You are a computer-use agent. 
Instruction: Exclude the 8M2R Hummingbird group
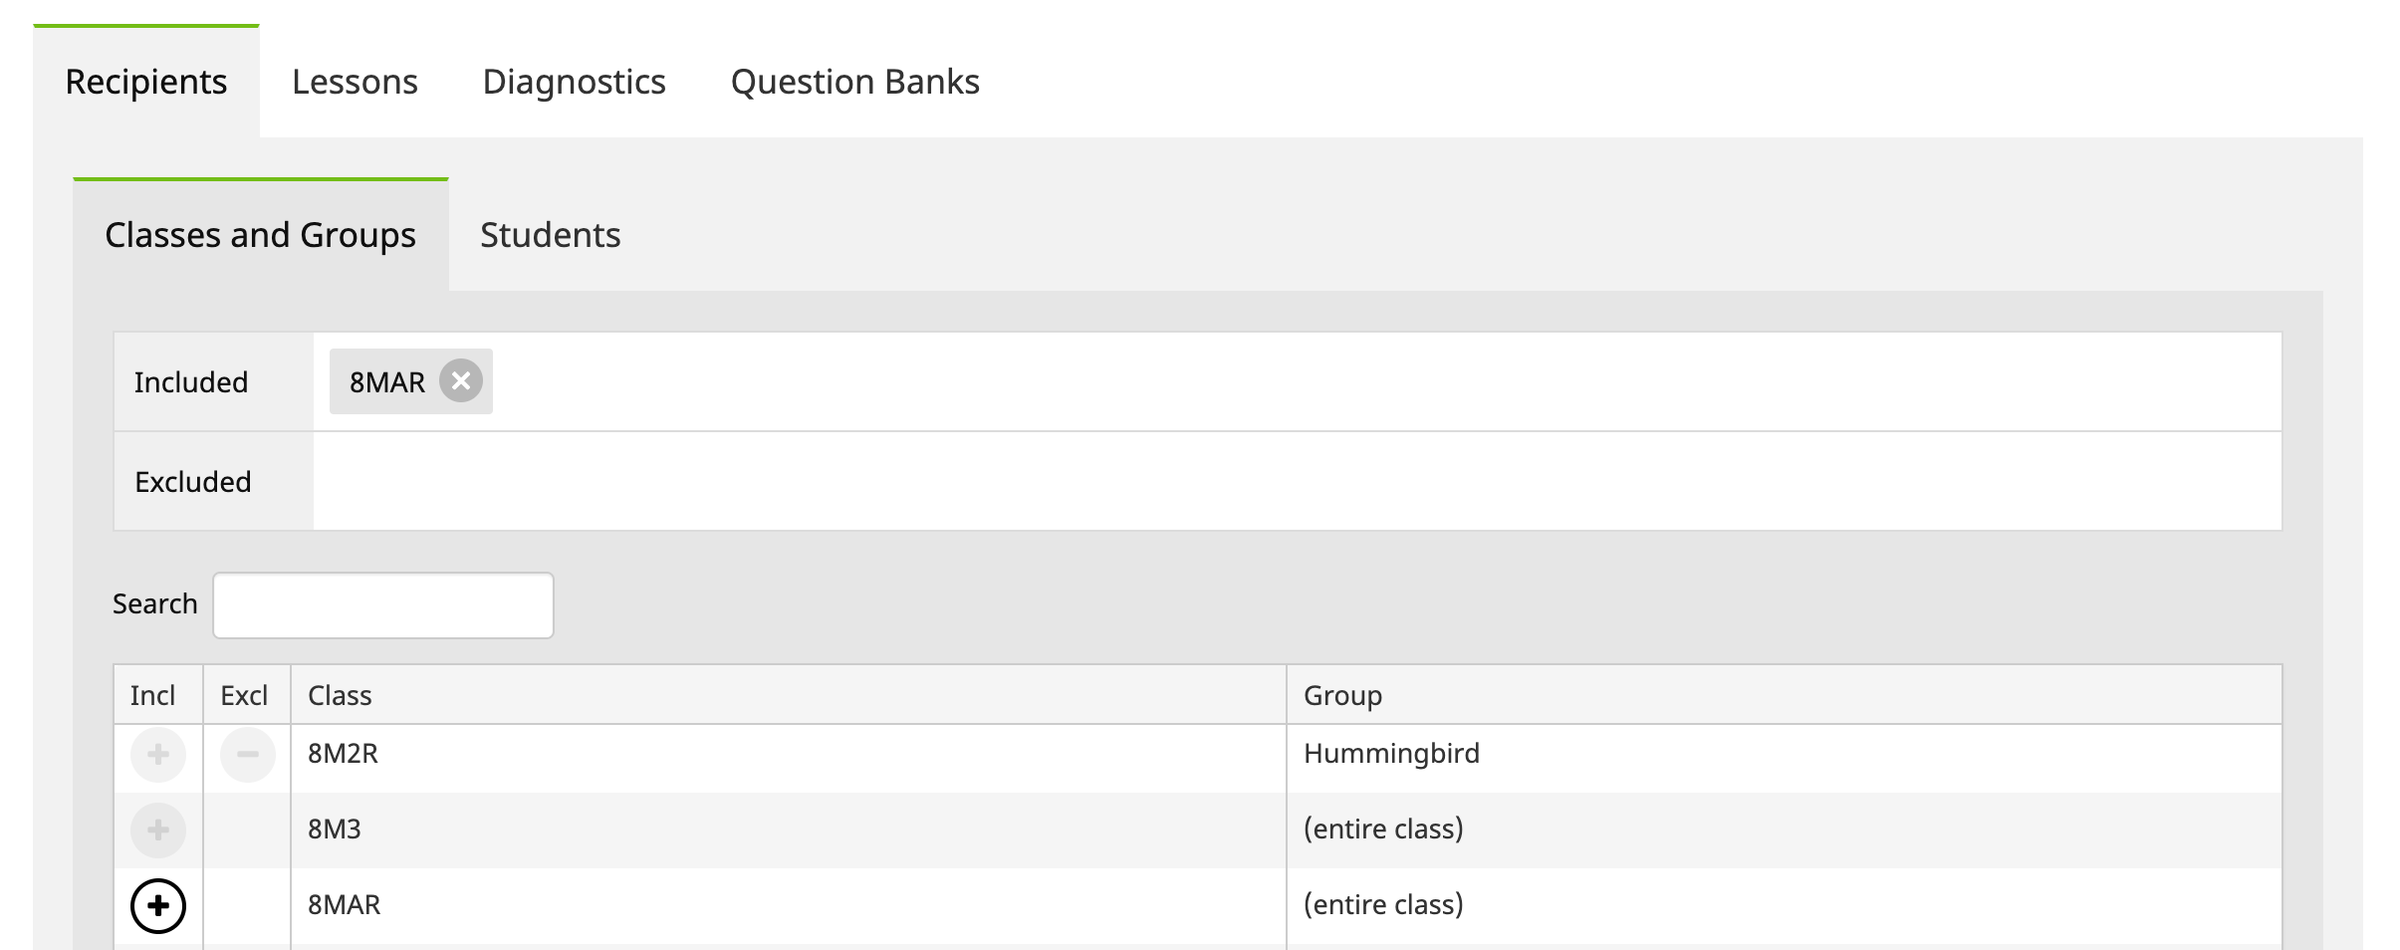247,754
